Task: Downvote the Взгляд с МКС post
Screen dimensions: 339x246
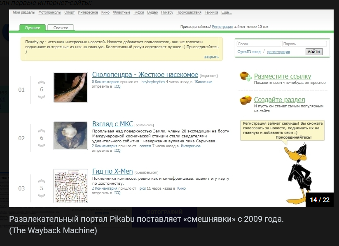Action: pyautogui.click(x=41, y=146)
